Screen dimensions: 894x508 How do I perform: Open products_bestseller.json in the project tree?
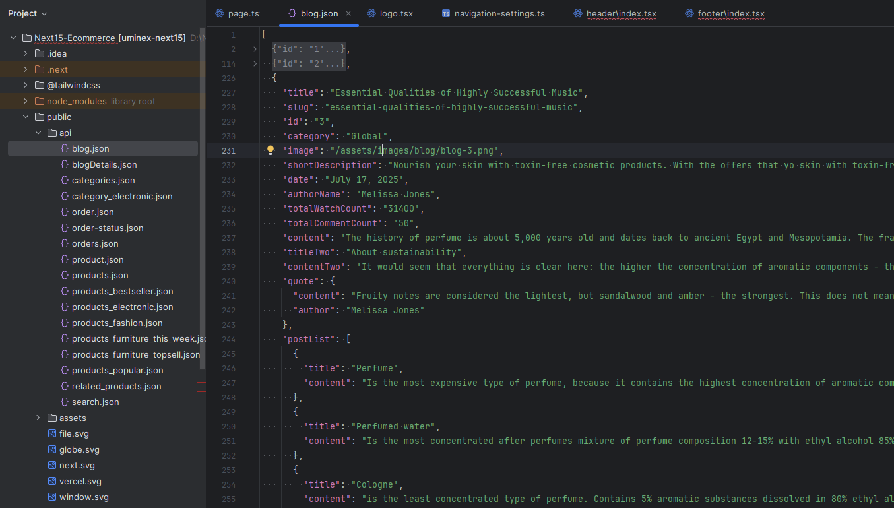(x=122, y=292)
